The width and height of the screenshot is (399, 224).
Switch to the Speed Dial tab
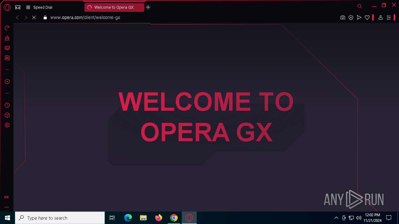click(43, 7)
